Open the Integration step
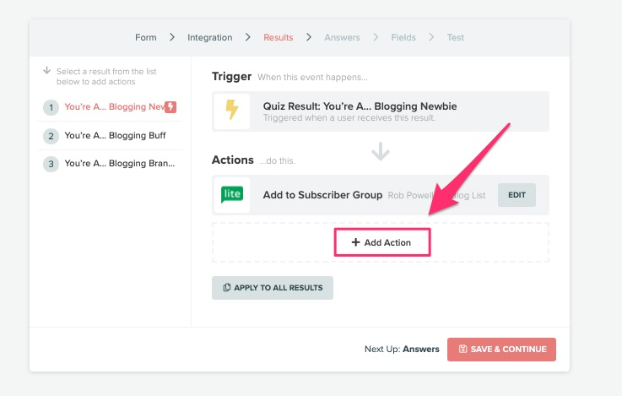The image size is (622, 396). click(210, 37)
